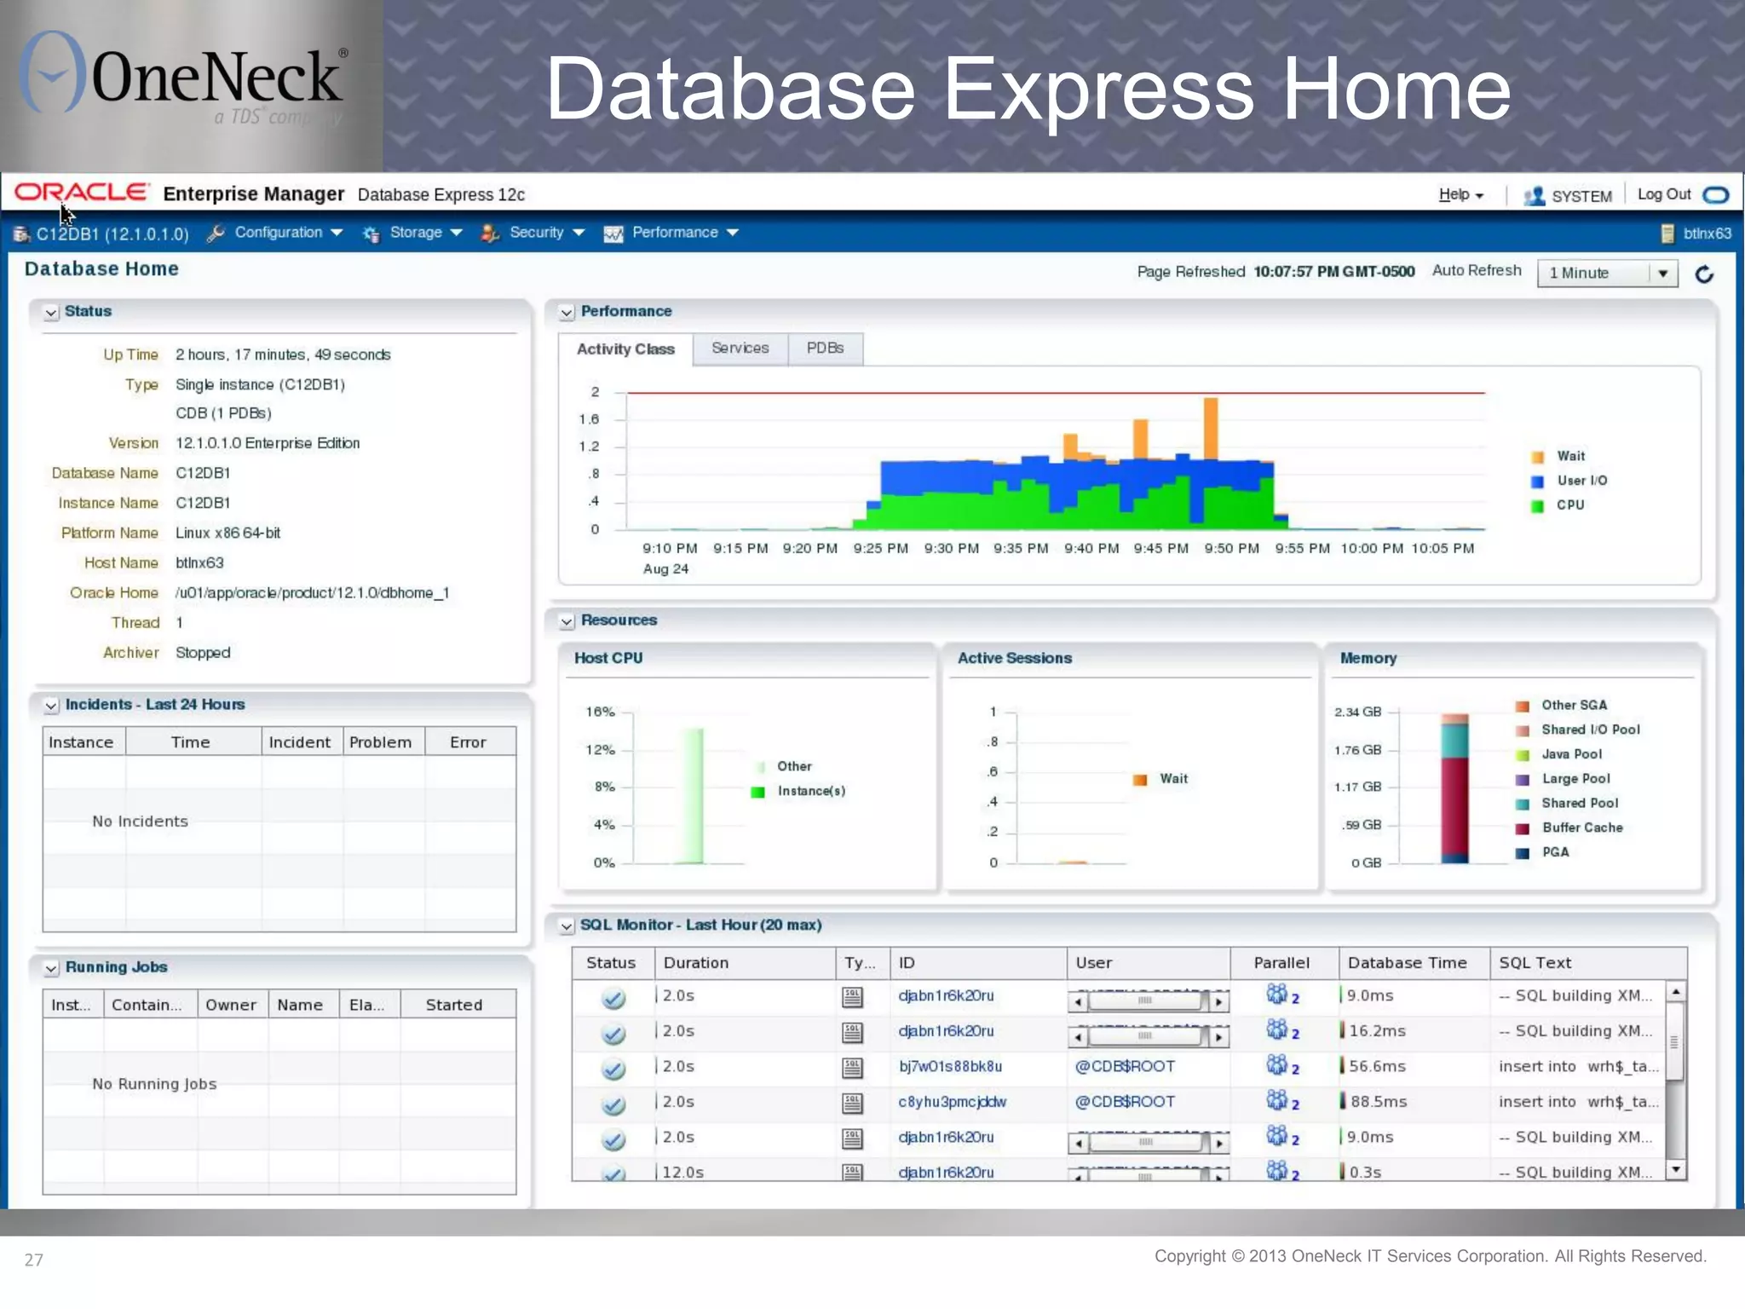Click @CDB$ROOT user in 56.6ms row
1745x1309 pixels.
click(x=1125, y=1067)
